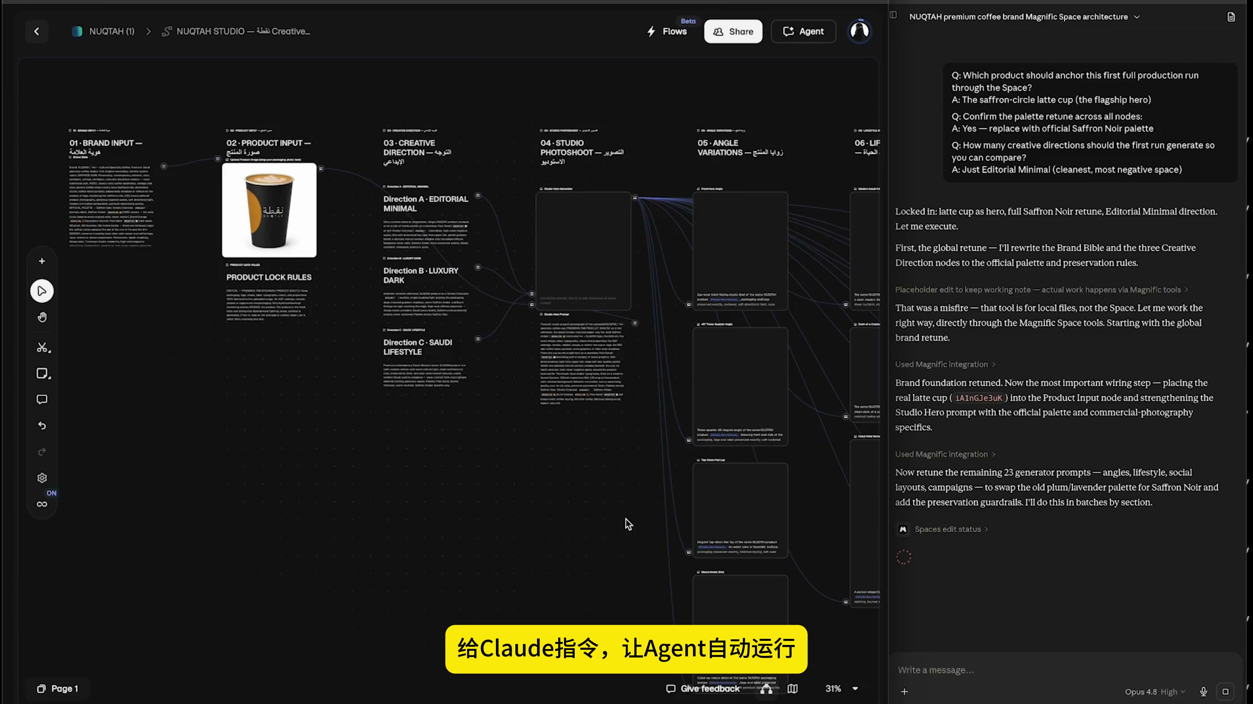Expand the first 'Used Magnific integration' step

(x=945, y=364)
